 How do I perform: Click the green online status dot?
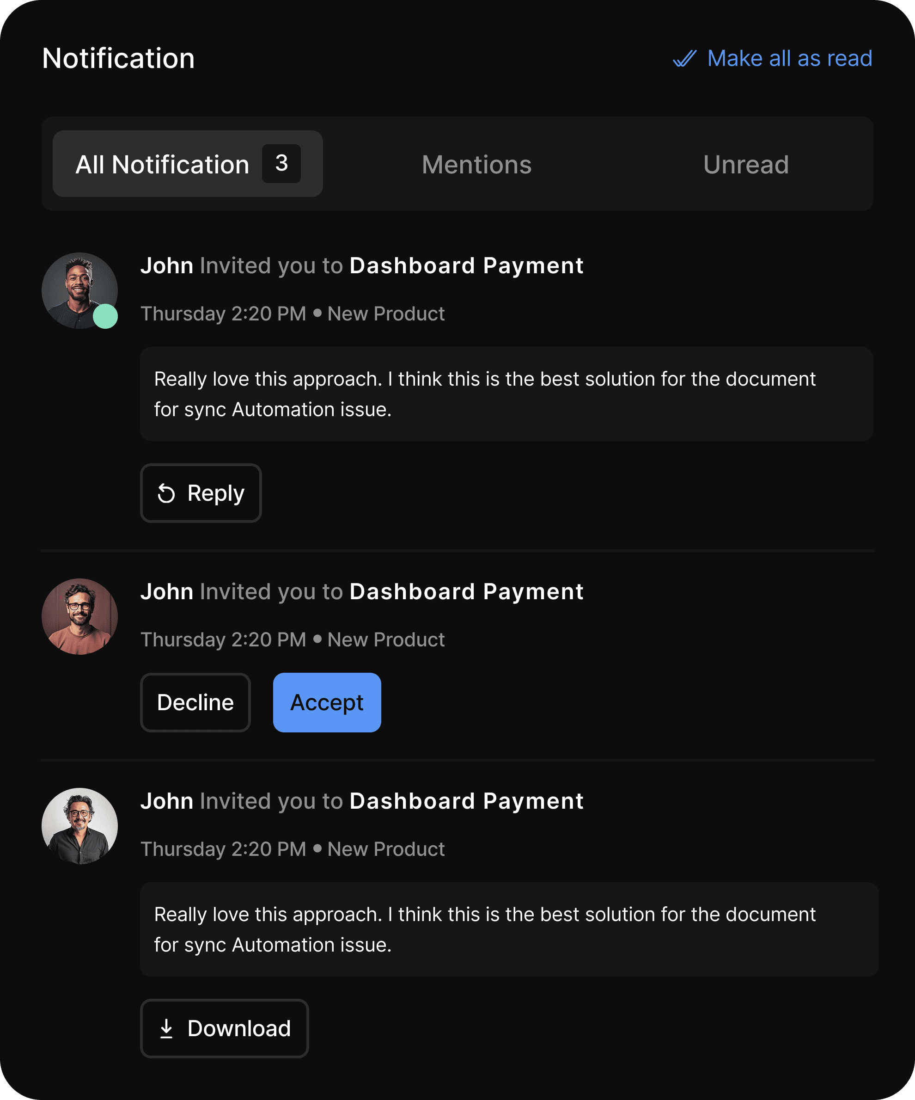pyautogui.click(x=105, y=316)
